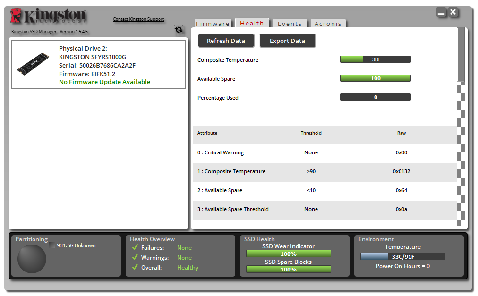
Task: Click the 33C/91F temperature bar
Action: 403,256
